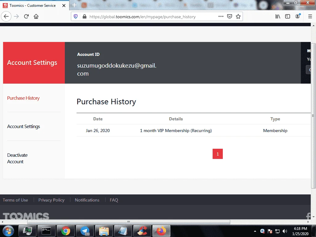This screenshot has height=237, width=316.
Task: Open the Privacy Policy link
Action: (52, 200)
